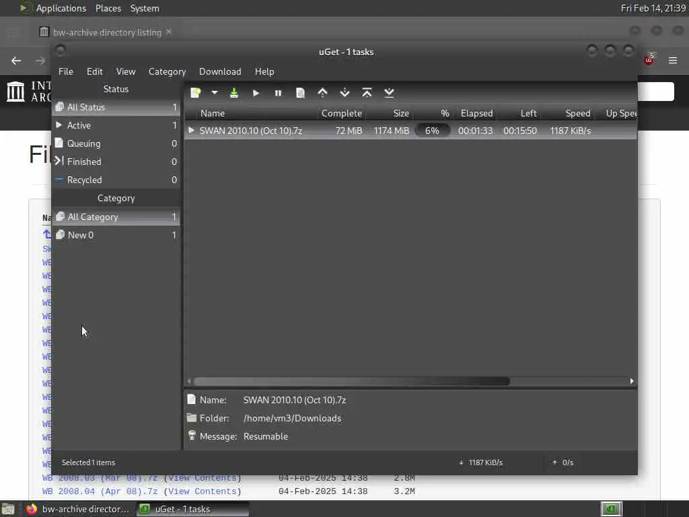Select the SWAN 2010.10 (Oct 10).7z download row

coord(410,131)
